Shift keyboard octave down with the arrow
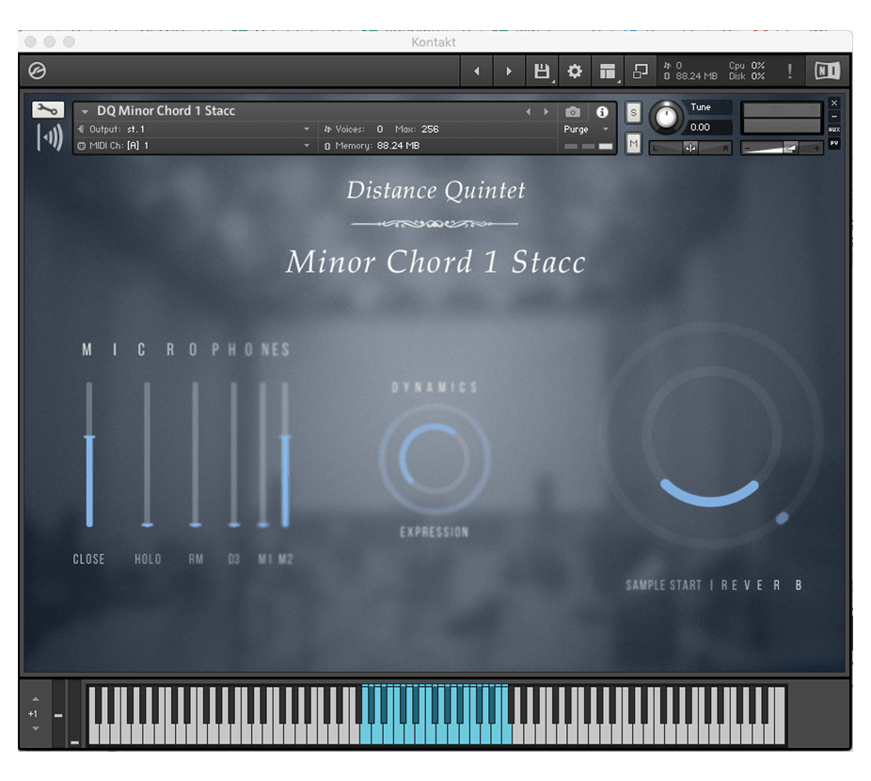Screen dimensions: 871x781 36,728
